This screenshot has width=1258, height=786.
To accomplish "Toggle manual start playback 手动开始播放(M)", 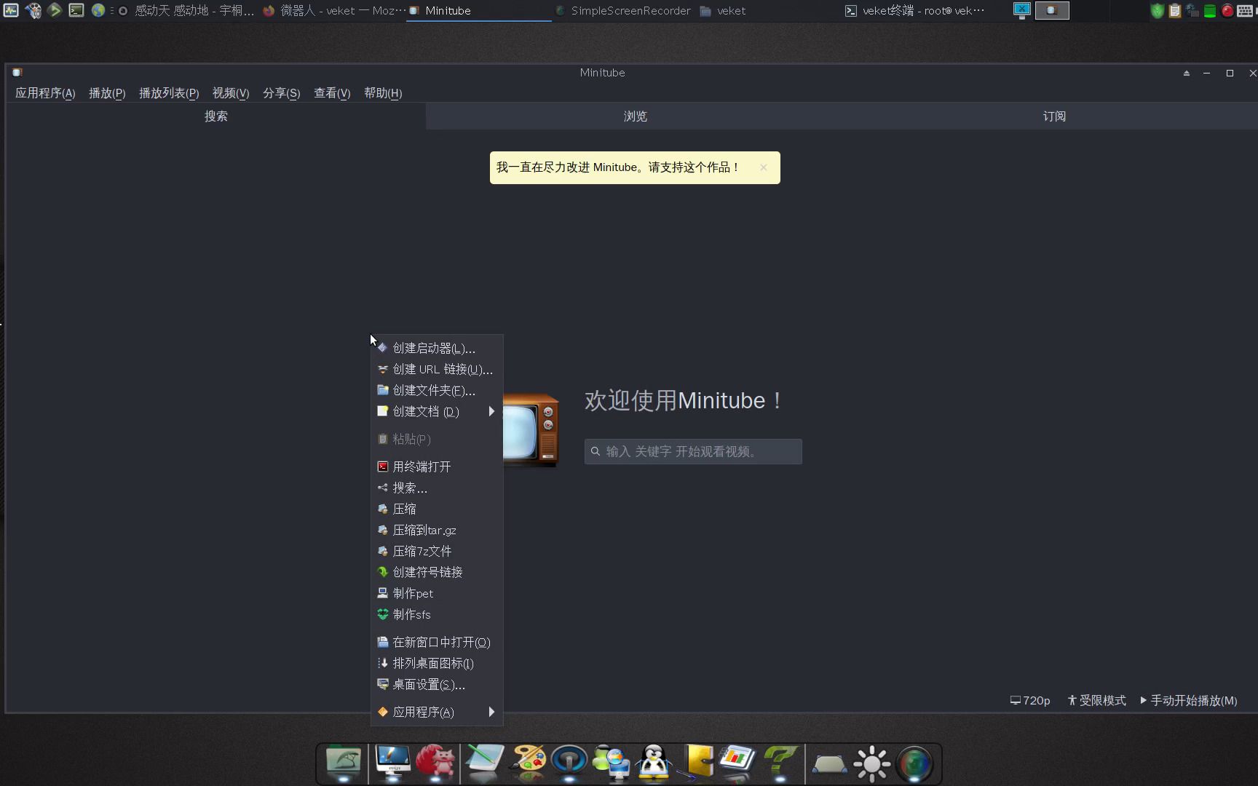I will coord(1189,700).
